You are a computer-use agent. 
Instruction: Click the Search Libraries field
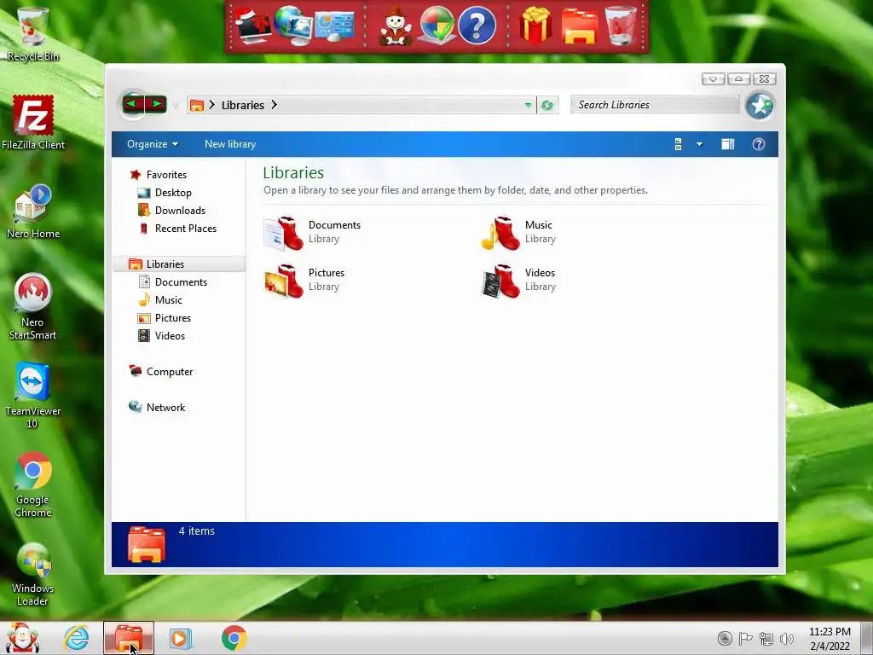(x=655, y=105)
